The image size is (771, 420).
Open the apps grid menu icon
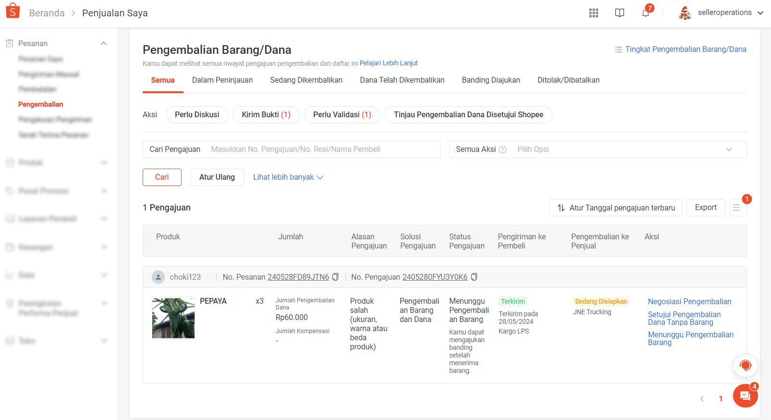point(594,13)
